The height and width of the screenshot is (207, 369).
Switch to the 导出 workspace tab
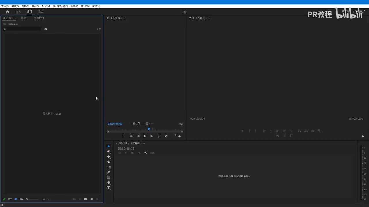40,12
